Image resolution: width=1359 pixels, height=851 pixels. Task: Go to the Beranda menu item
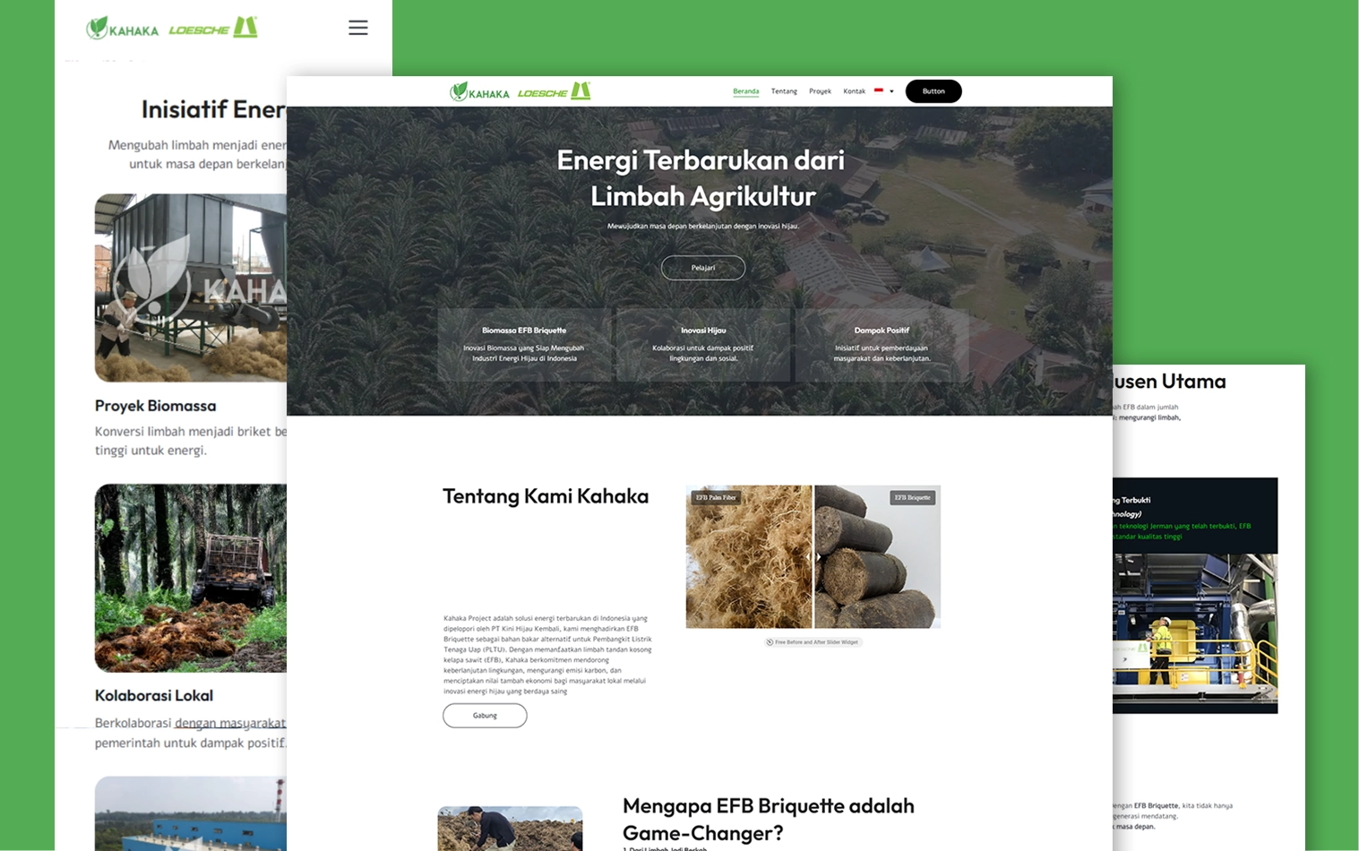pos(745,91)
